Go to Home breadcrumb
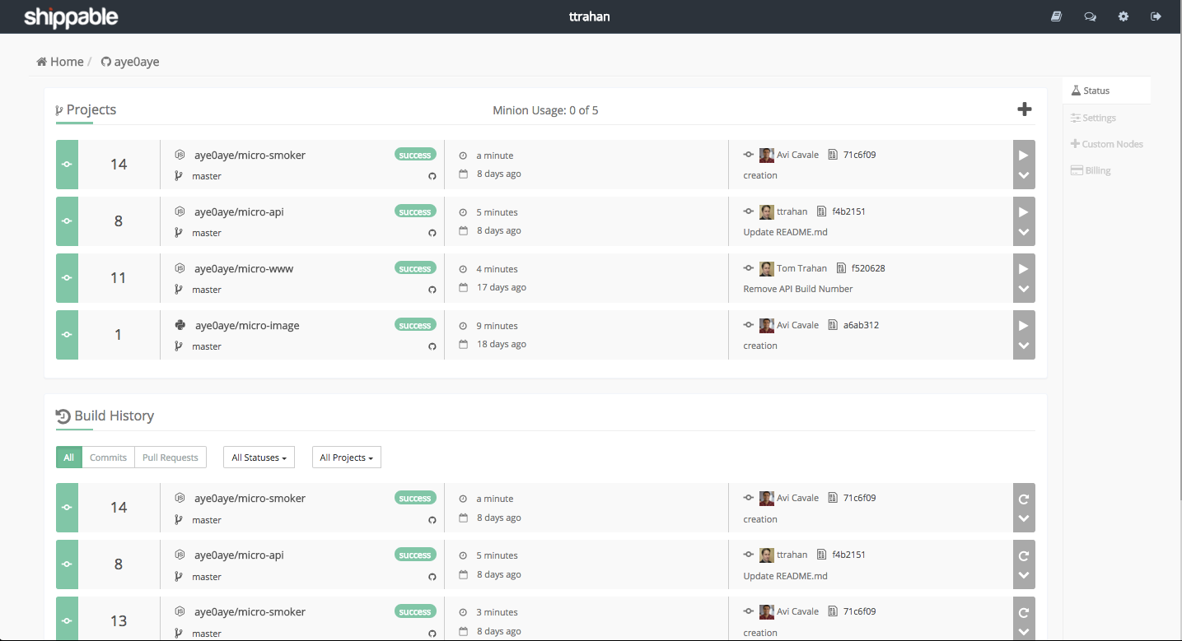The width and height of the screenshot is (1182, 641). [x=60, y=62]
